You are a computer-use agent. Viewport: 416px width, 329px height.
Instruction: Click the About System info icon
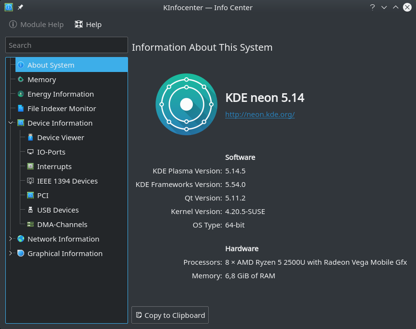pos(21,65)
